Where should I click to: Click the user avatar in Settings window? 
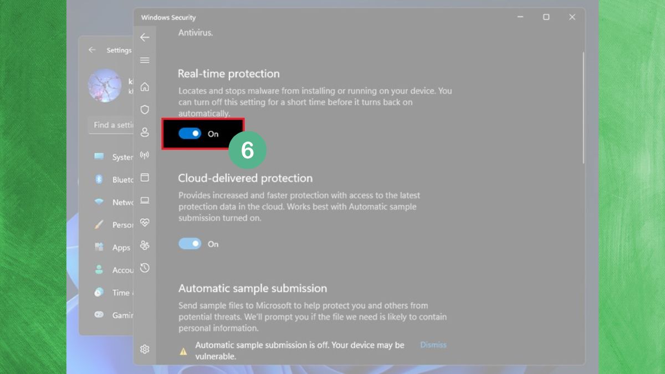[x=105, y=85]
